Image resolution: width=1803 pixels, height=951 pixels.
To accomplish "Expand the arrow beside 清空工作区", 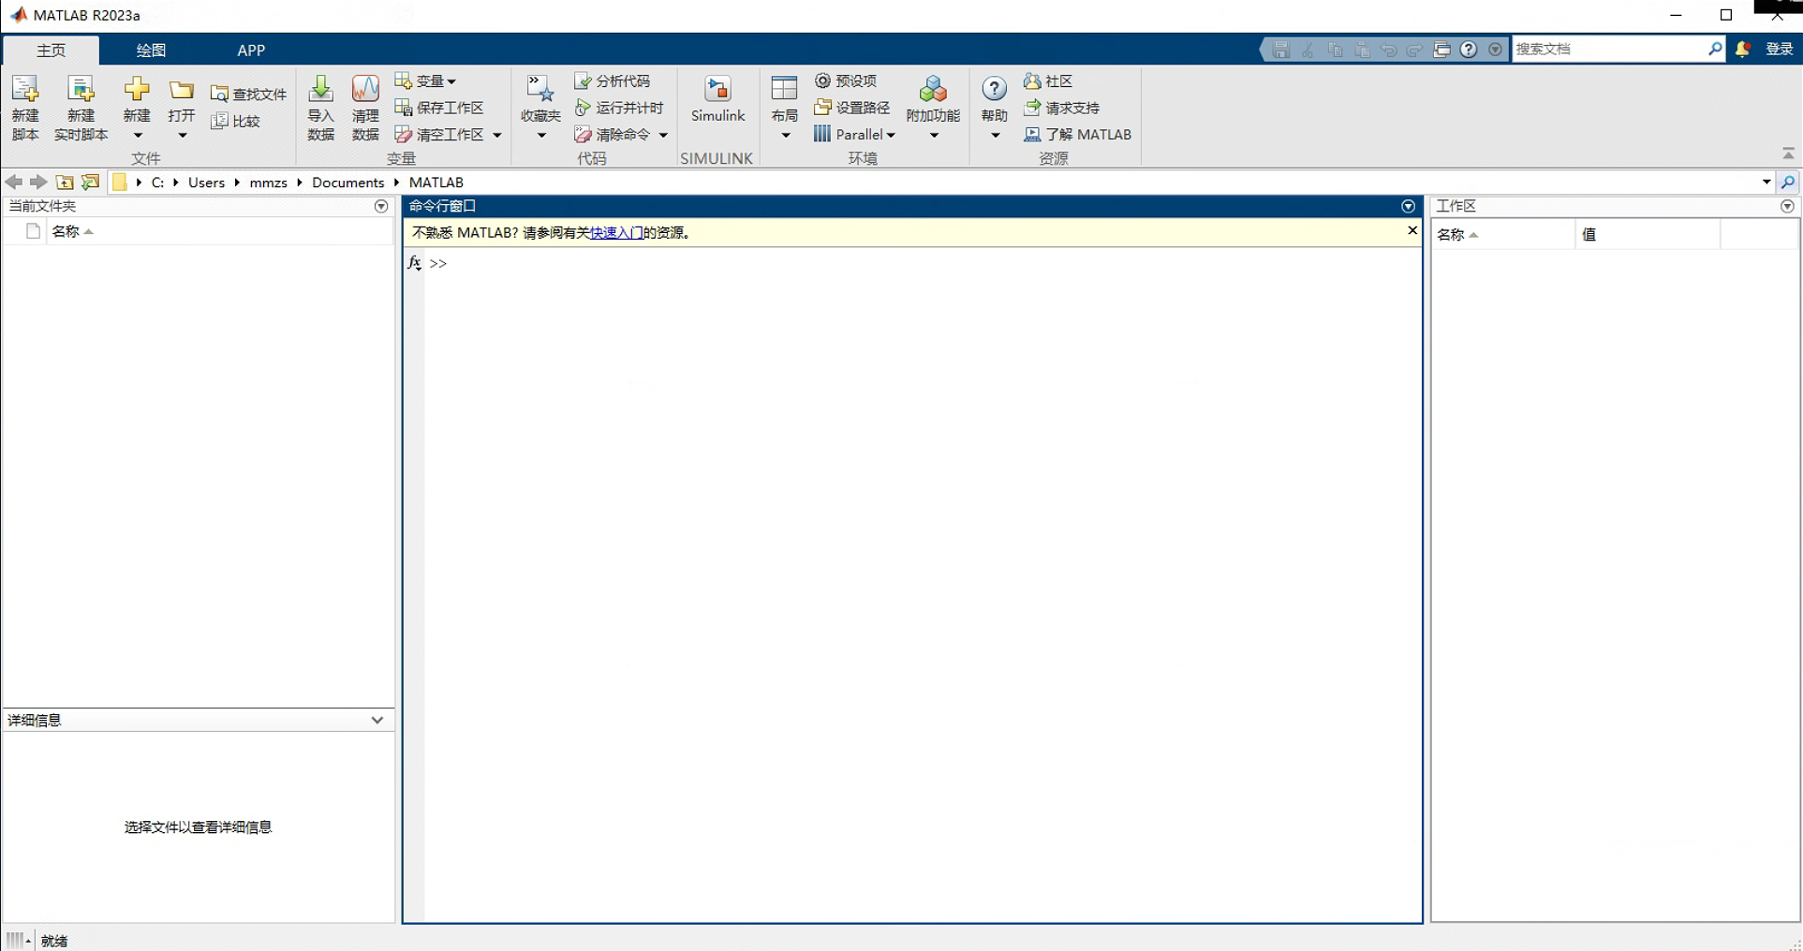I will pyautogui.click(x=497, y=135).
